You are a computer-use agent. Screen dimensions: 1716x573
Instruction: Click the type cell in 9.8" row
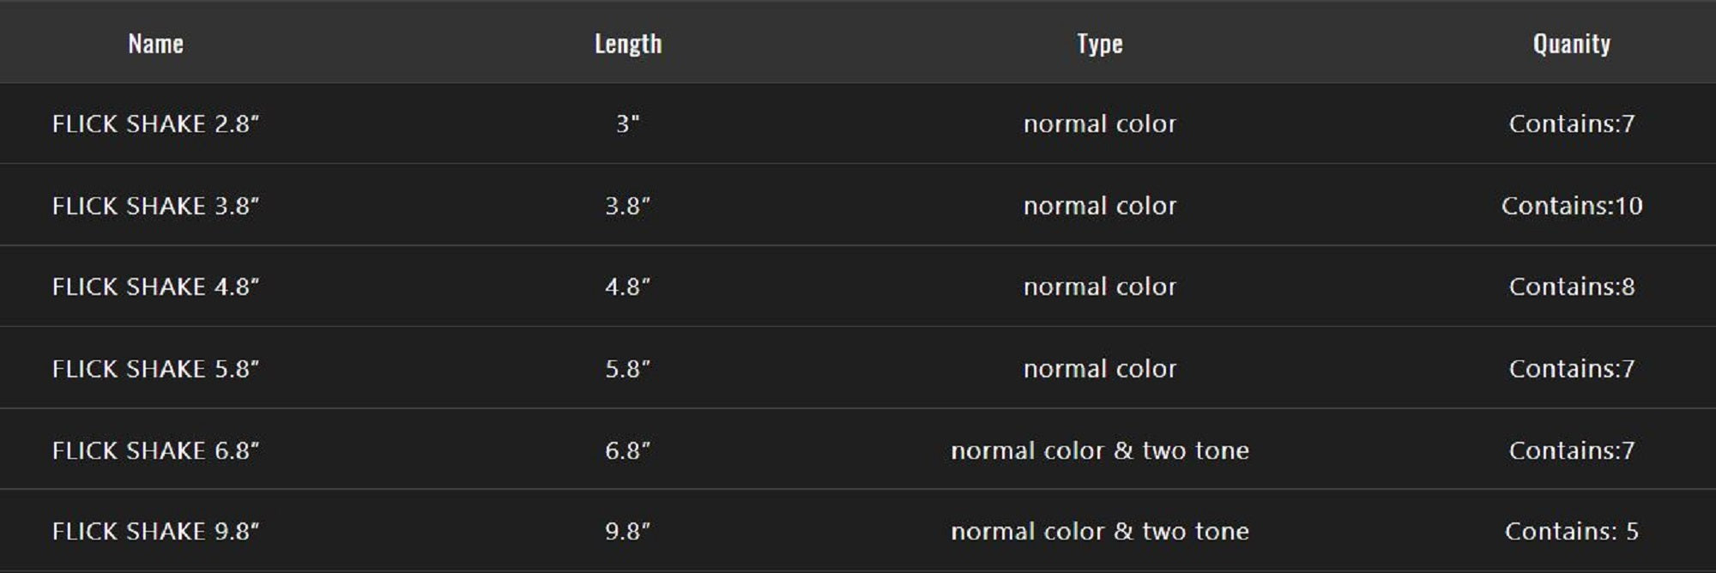(1099, 531)
